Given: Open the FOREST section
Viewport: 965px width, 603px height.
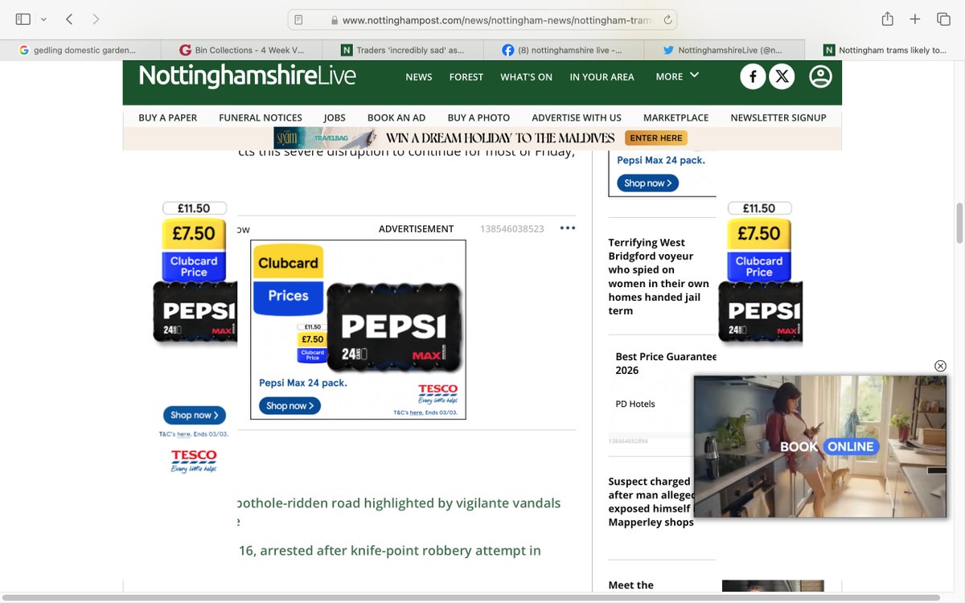Looking at the screenshot, I should 466,77.
